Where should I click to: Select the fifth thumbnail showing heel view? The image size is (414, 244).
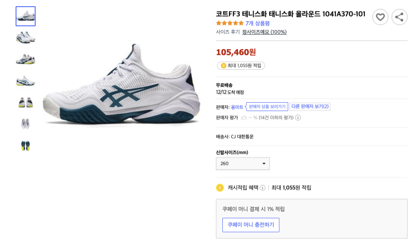(26, 102)
